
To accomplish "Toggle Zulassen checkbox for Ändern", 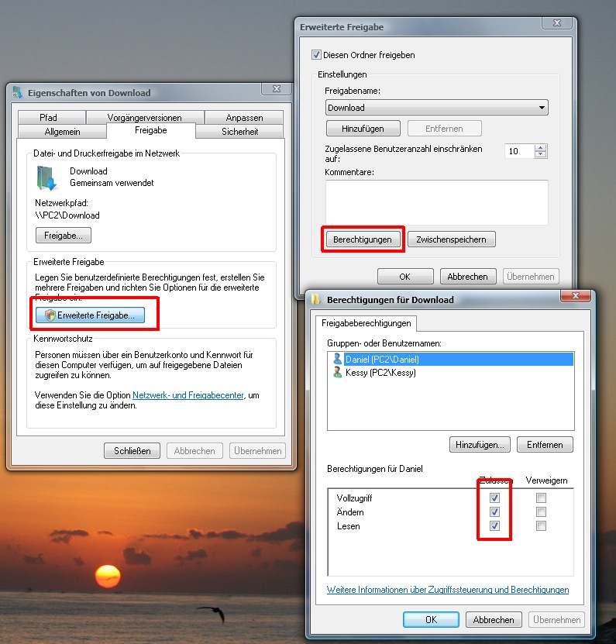I will [x=495, y=511].
